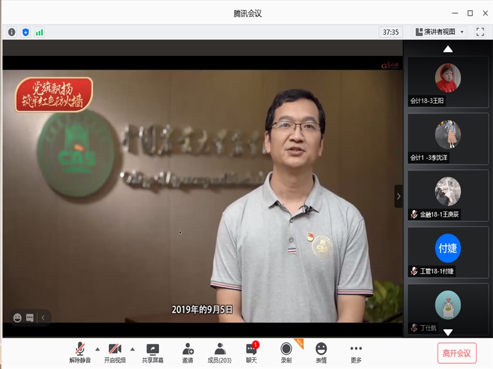Click the muted mic icon beside 金融18-1王庚辰
The height and width of the screenshot is (369, 493).
click(414, 214)
